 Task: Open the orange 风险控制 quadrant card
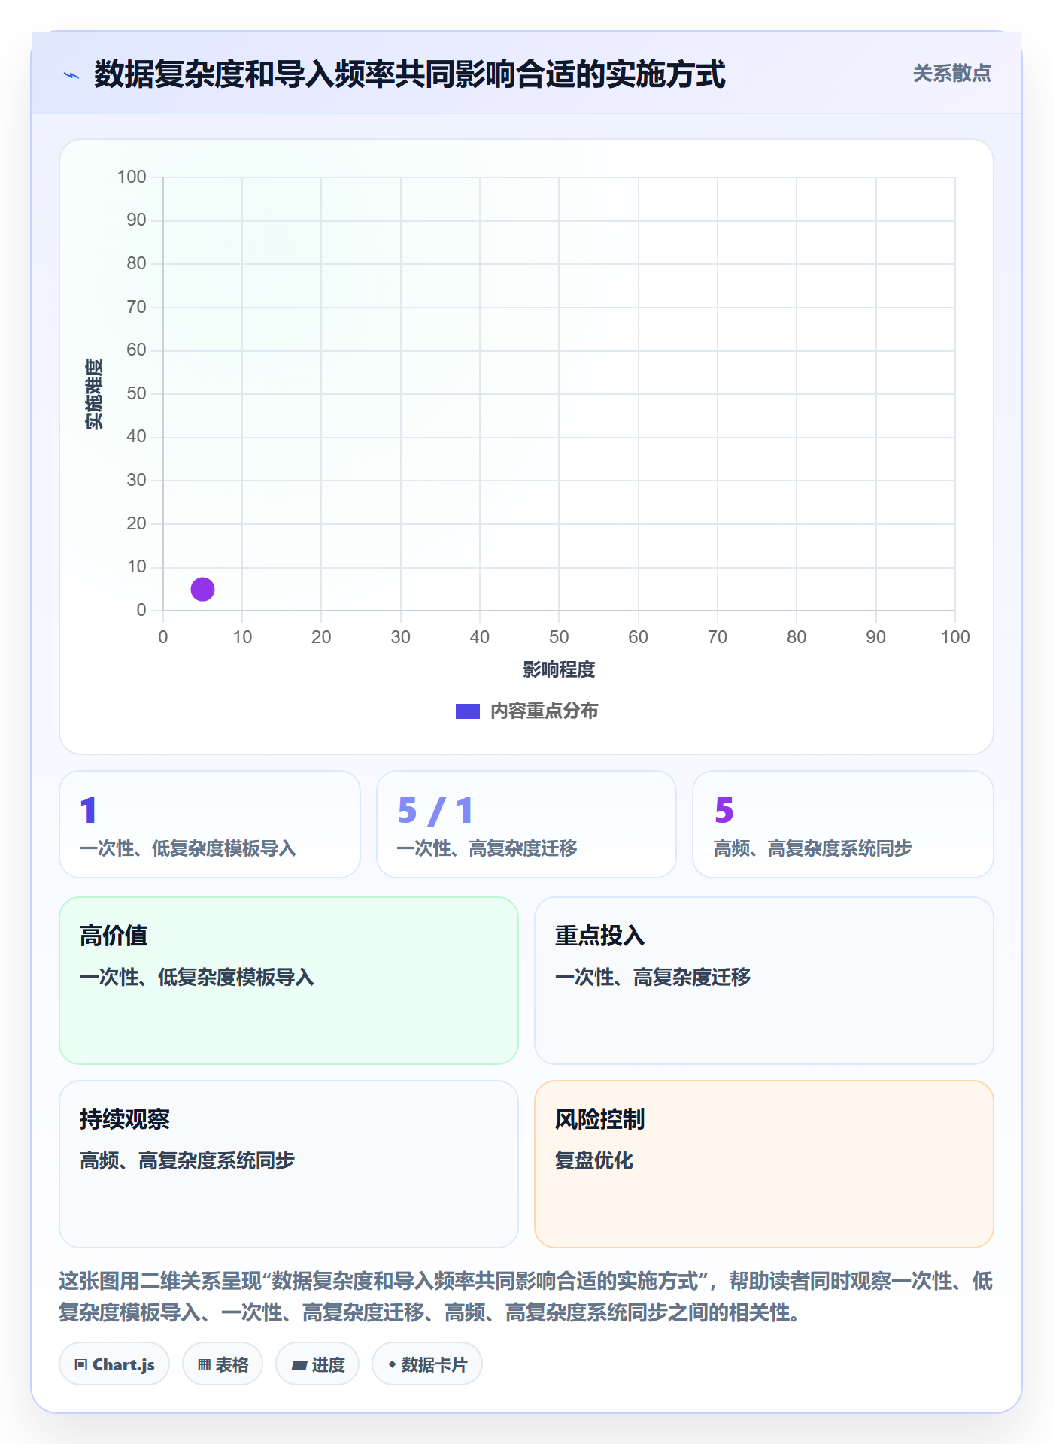coord(764,1164)
